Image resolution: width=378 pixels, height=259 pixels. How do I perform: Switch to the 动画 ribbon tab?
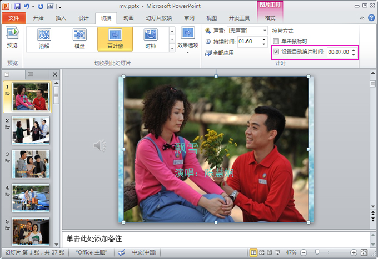[128, 18]
